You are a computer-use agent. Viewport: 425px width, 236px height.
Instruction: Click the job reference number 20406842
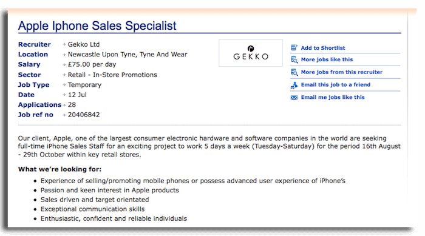[84, 115]
